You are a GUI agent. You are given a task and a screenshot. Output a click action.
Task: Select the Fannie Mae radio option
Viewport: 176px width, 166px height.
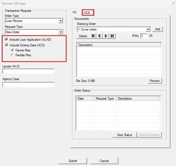click(x=12, y=50)
